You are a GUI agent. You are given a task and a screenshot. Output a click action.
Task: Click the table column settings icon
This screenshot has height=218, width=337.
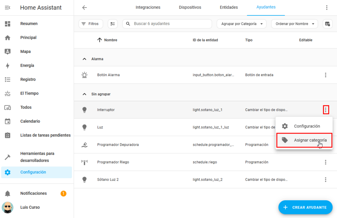point(327,24)
